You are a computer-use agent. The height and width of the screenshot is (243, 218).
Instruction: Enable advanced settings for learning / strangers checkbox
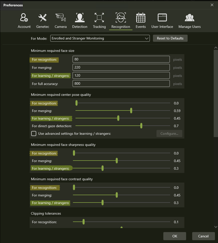34,134
